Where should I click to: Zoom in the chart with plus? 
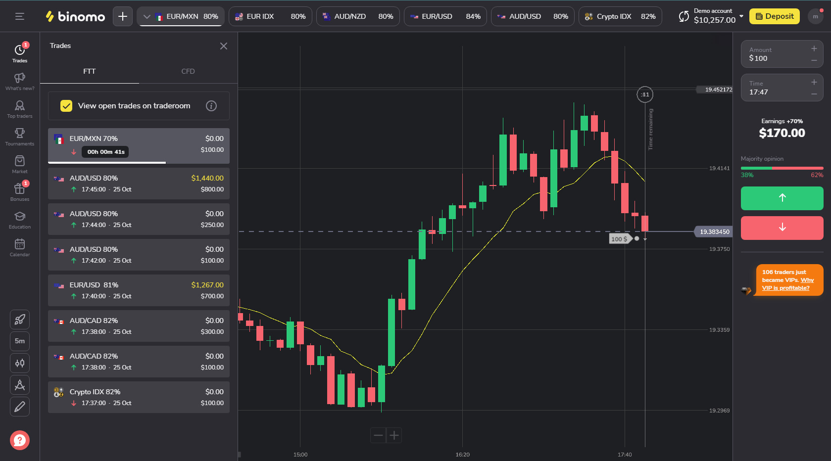[x=394, y=436]
